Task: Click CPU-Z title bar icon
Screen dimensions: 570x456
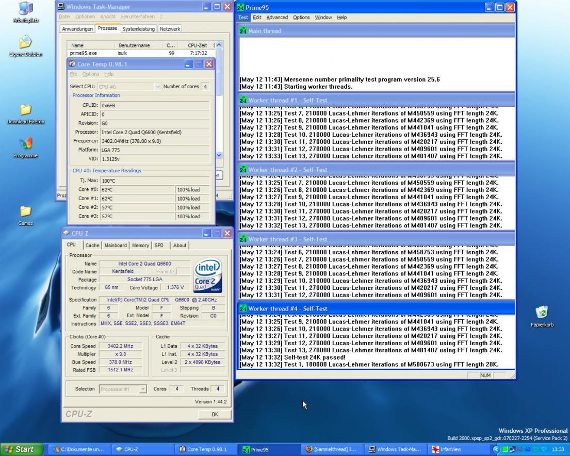Action: (66, 233)
